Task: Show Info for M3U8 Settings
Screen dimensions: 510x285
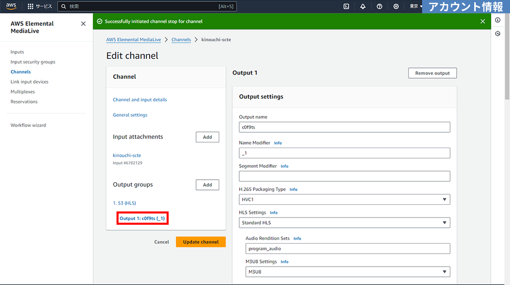Action: (284, 262)
